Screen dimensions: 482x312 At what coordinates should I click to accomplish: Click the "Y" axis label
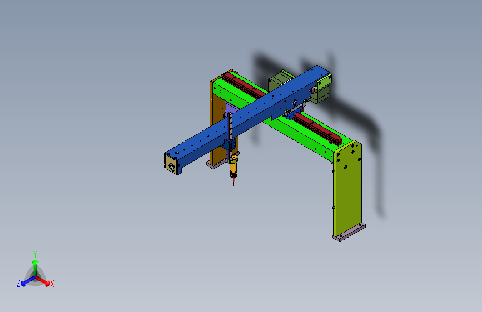pyautogui.click(x=35, y=254)
